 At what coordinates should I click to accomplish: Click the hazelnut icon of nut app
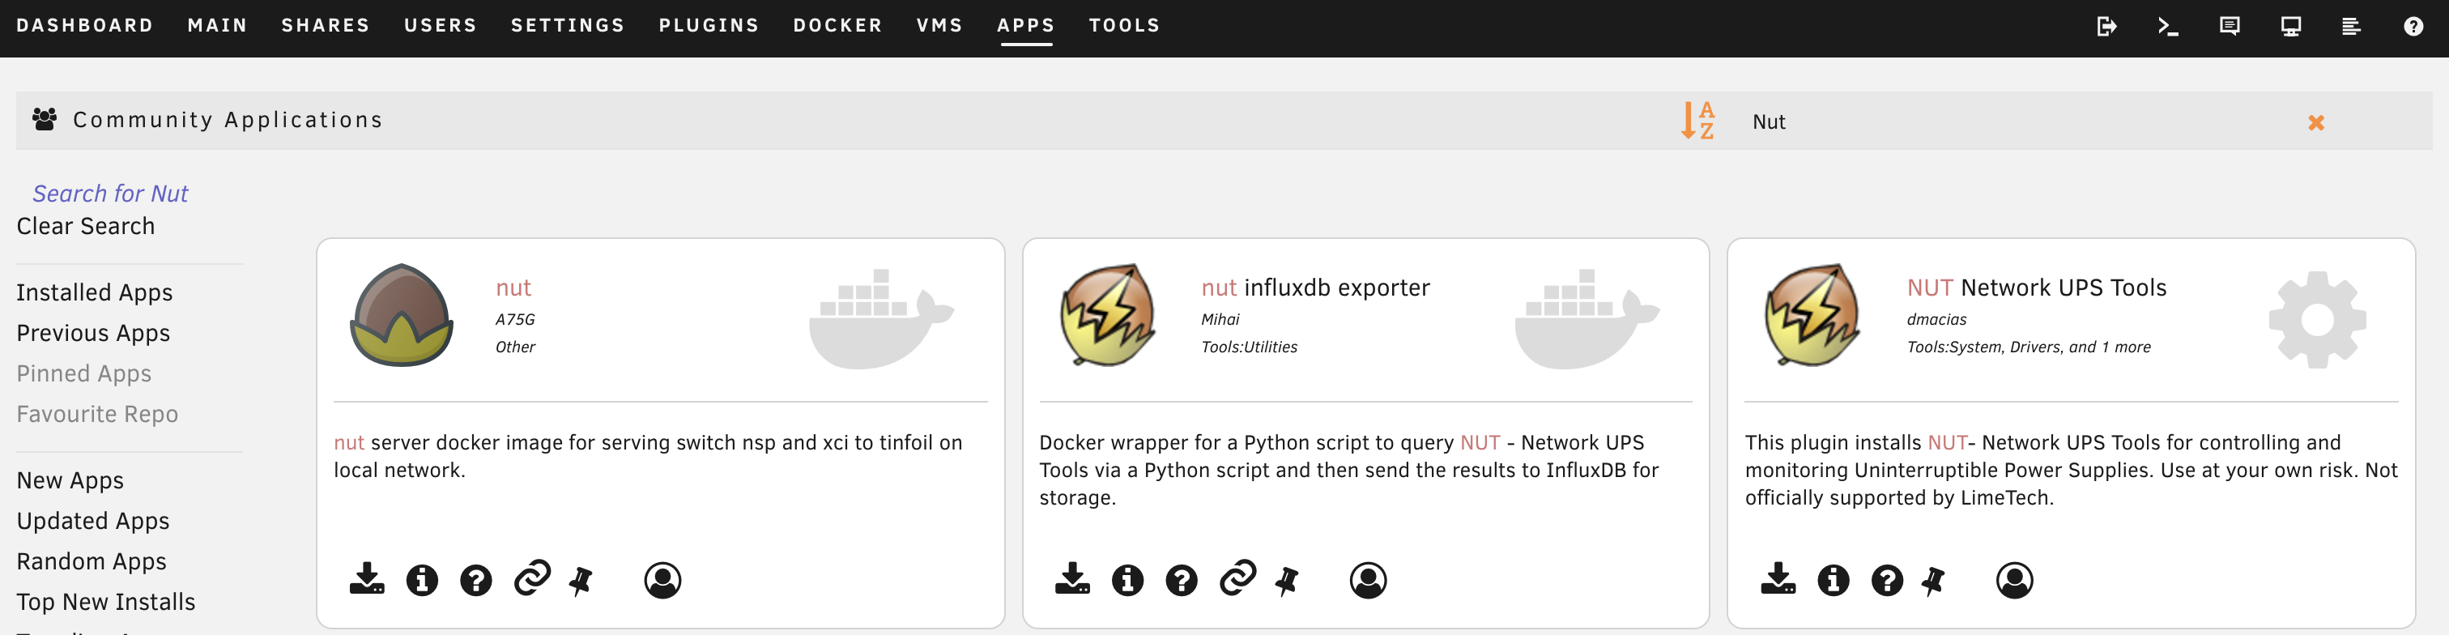click(401, 314)
